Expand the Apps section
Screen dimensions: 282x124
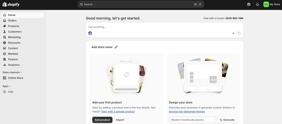[x=7, y=86]
